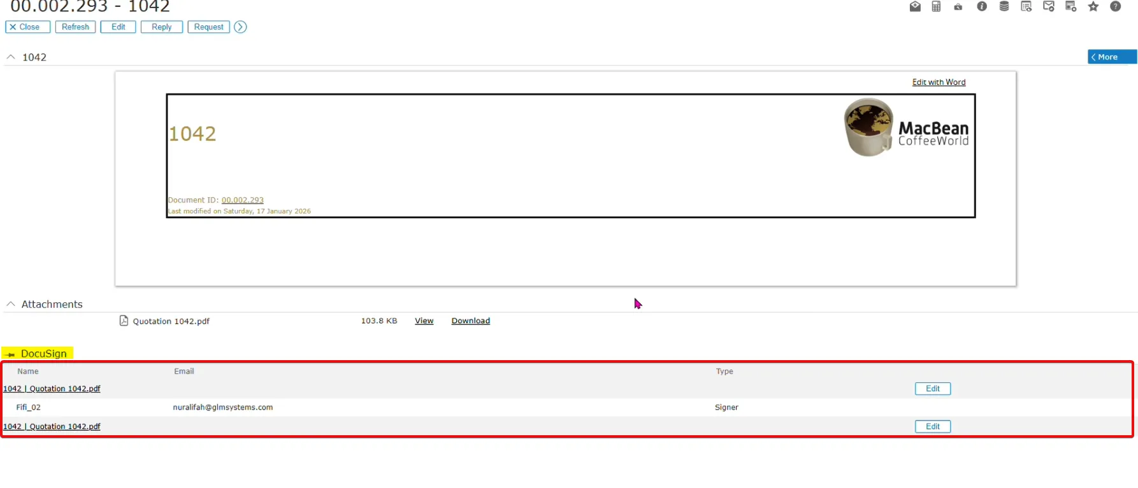Click the database stack icon
The image size is (1138, 488).
[x=1004, y=6]
